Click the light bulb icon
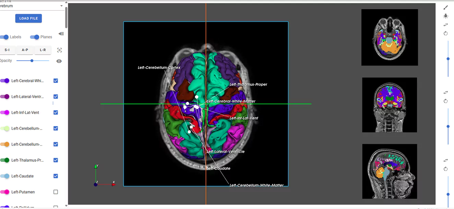The image size is (454, 209). click(445, 16)
